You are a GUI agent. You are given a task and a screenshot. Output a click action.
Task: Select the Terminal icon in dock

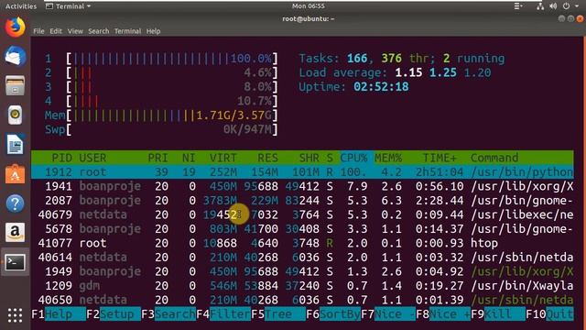15,262
